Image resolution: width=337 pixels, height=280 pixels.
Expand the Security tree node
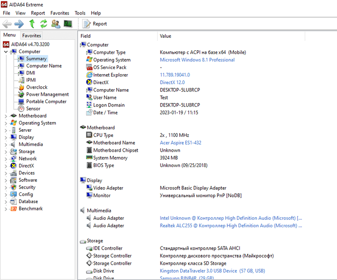coord(6,188)
